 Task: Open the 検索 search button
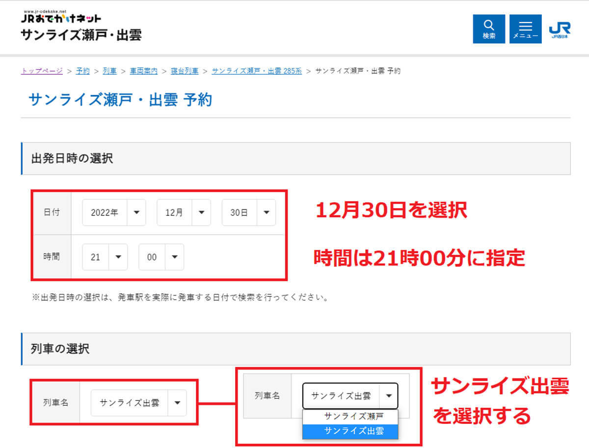click(489, 28)
